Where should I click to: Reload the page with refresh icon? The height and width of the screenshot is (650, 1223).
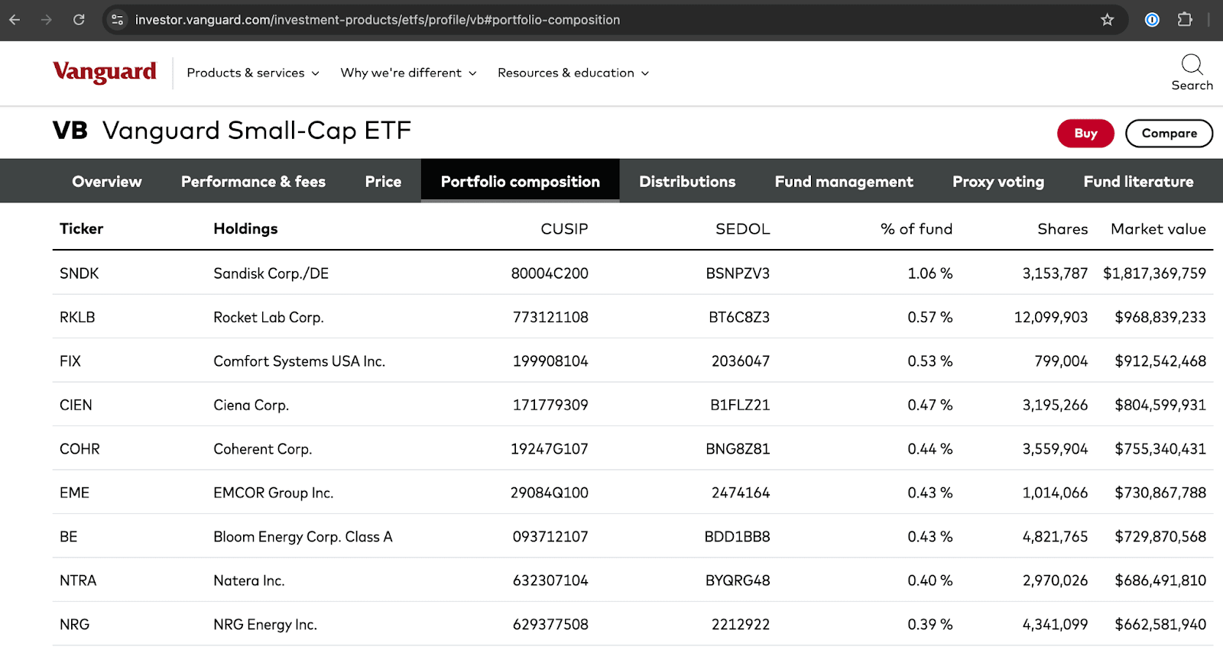[x=79, y=20]
